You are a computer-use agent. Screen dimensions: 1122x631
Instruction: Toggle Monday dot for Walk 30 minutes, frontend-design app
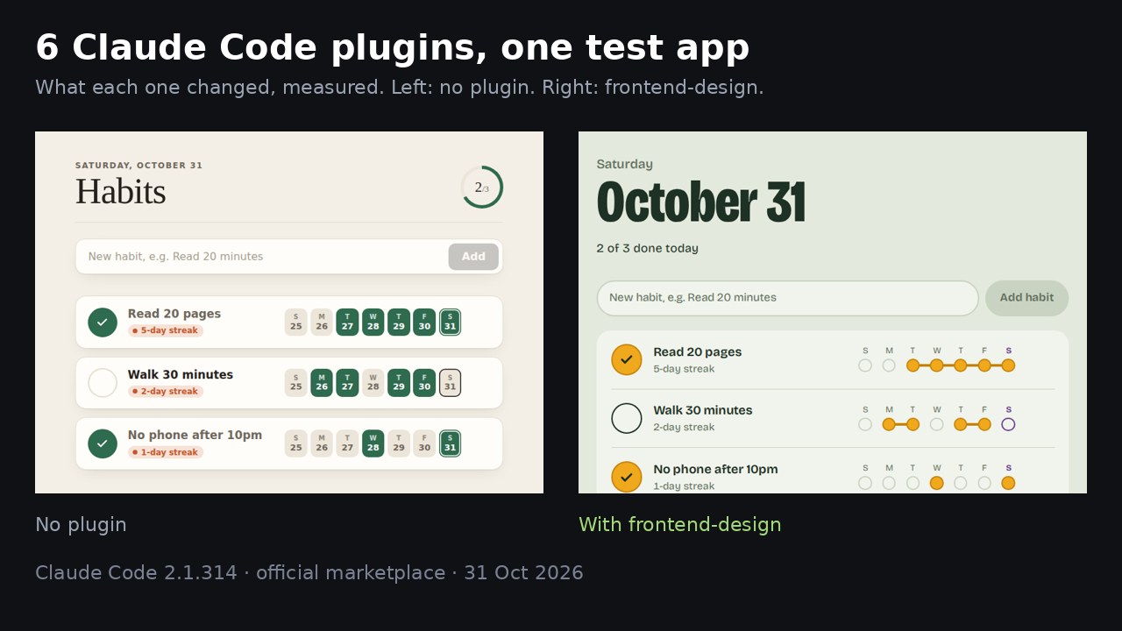889,424
